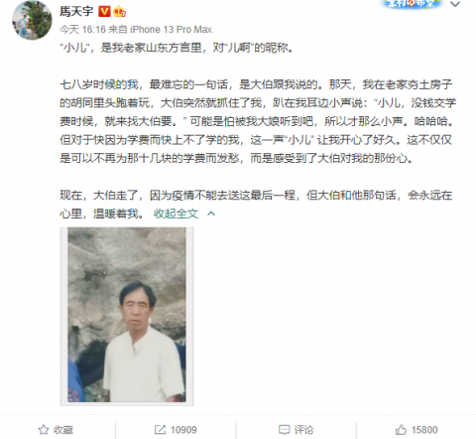The image size is (476, 439).
Task: Click the upward caret beside 收起全文
Action: tap(211, 214)
